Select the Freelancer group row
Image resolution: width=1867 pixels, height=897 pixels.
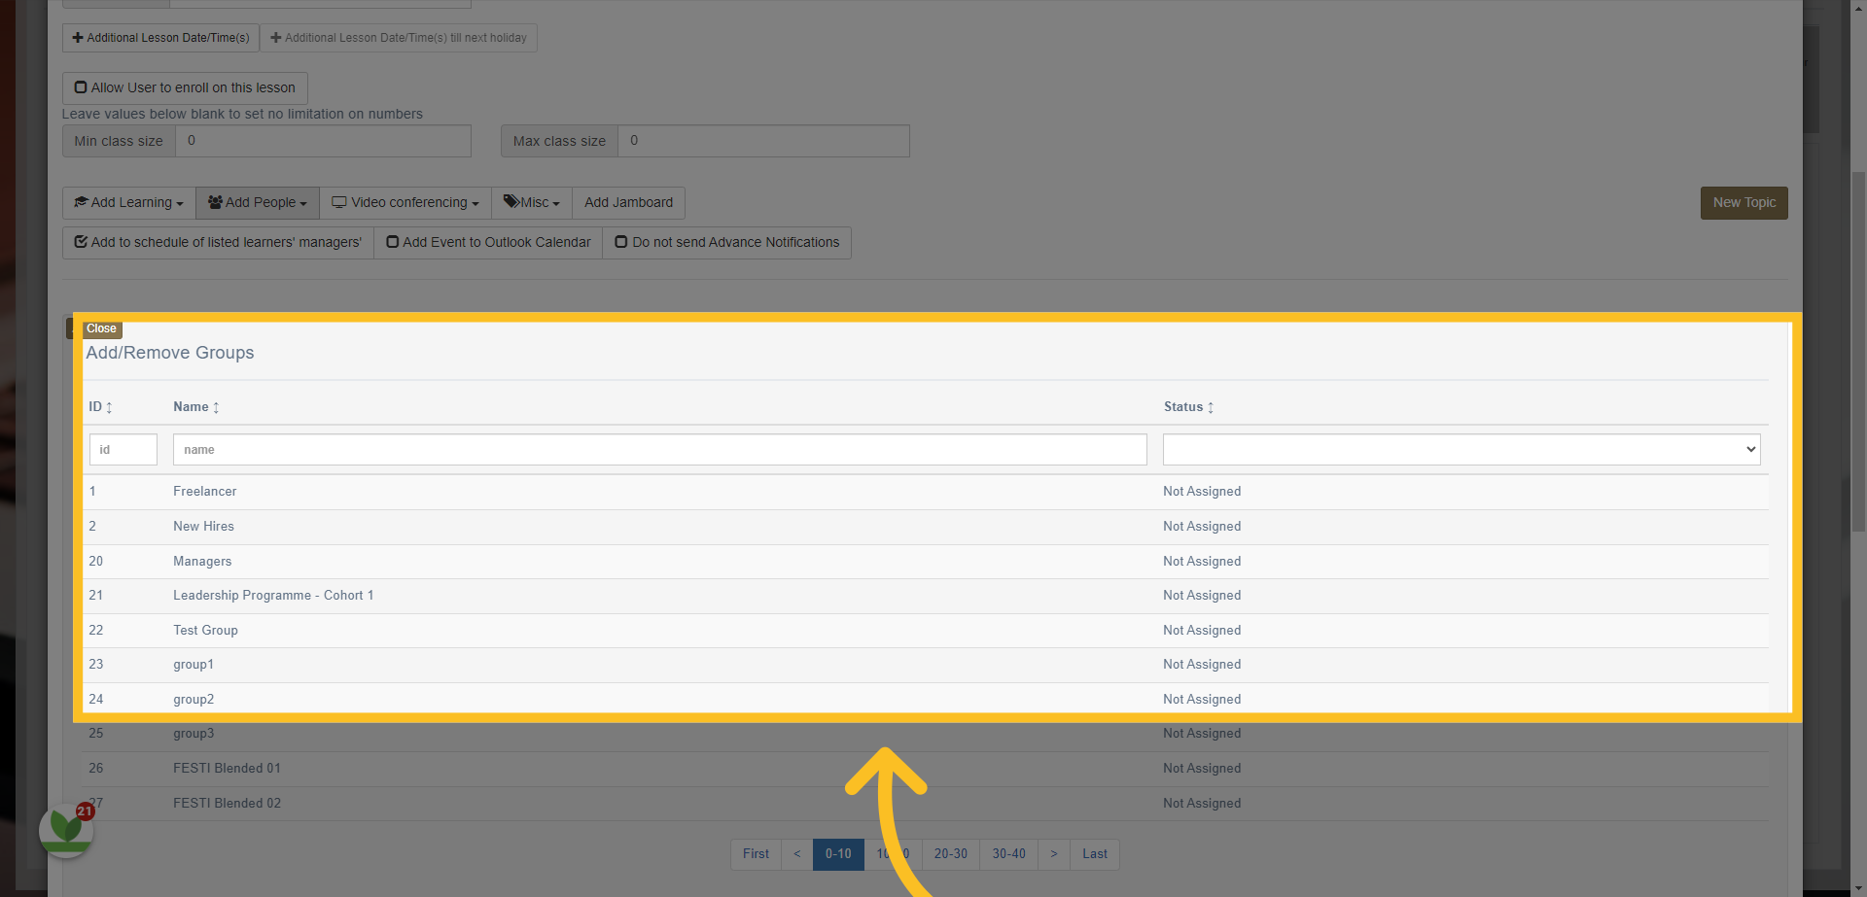[x=926, y=492]
